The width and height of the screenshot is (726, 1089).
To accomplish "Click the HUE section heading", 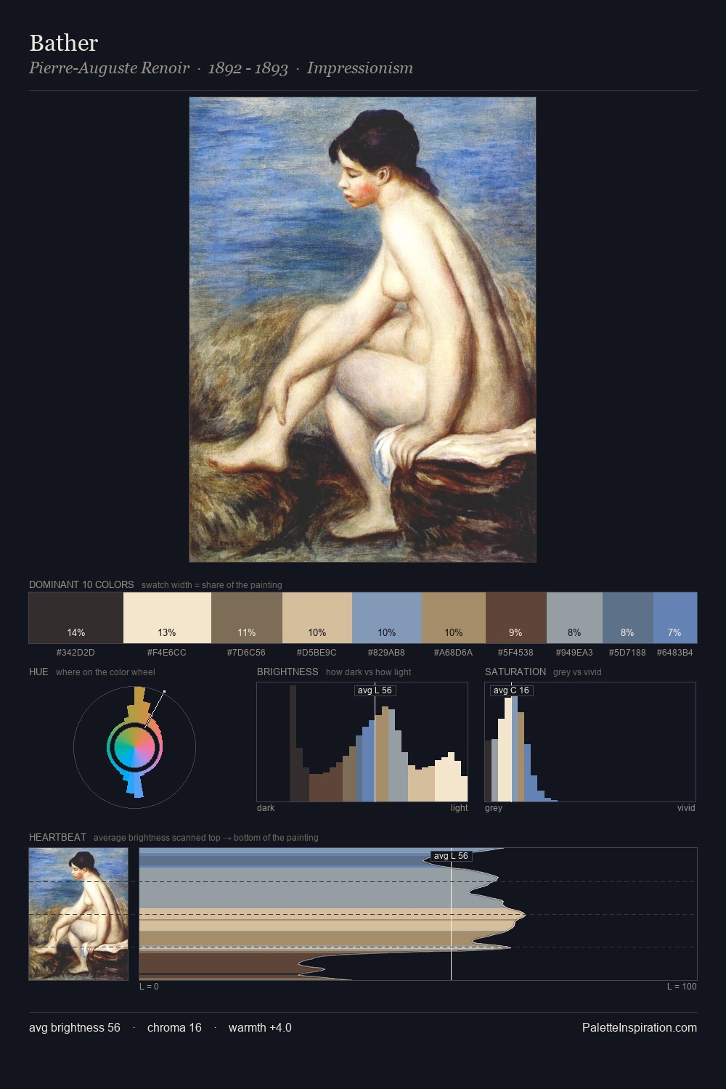I will [38, 672].
